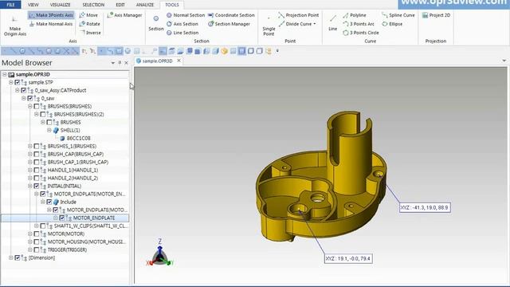Select the sample.OPR3D document tab

158,61
